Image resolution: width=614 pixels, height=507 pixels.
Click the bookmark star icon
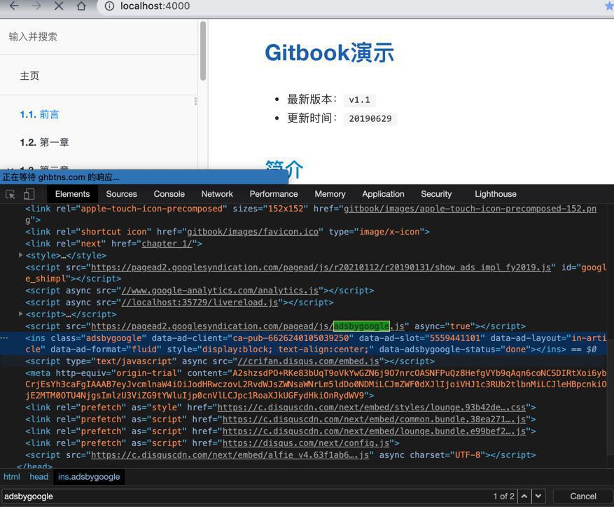click(x=609, y=6)
